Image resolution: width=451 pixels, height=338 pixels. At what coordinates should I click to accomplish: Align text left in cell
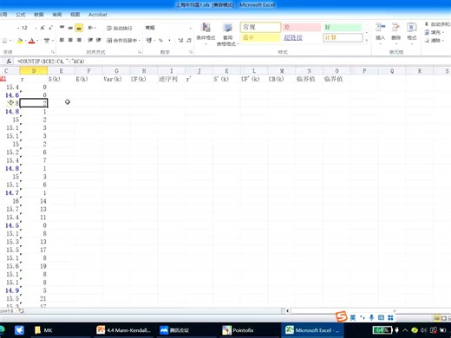[62, 40]
